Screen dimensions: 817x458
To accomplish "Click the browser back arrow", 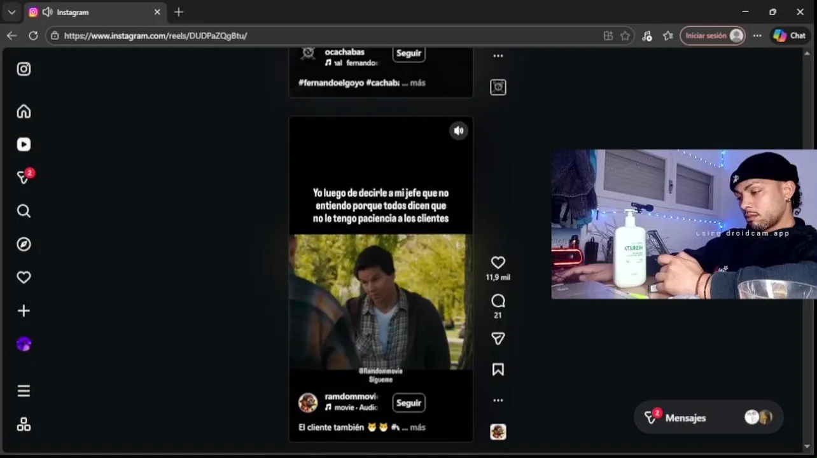I will tap(11, 36).
